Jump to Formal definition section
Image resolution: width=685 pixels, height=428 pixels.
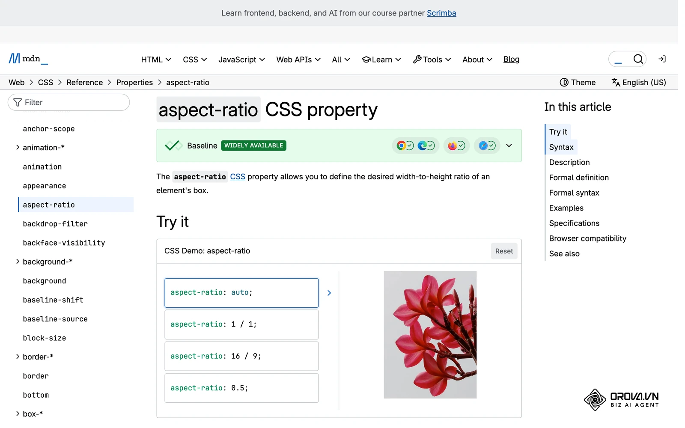[x=579, y=178]
